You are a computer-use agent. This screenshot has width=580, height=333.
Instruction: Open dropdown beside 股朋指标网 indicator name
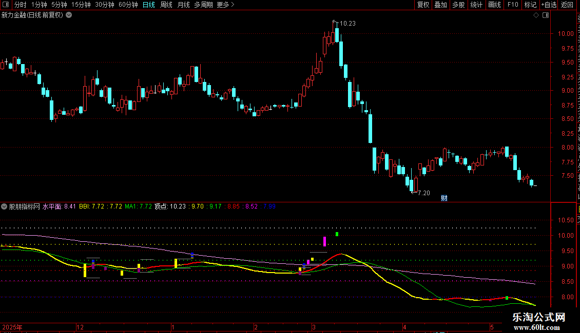pyautogui.click(x=4, y=207)
